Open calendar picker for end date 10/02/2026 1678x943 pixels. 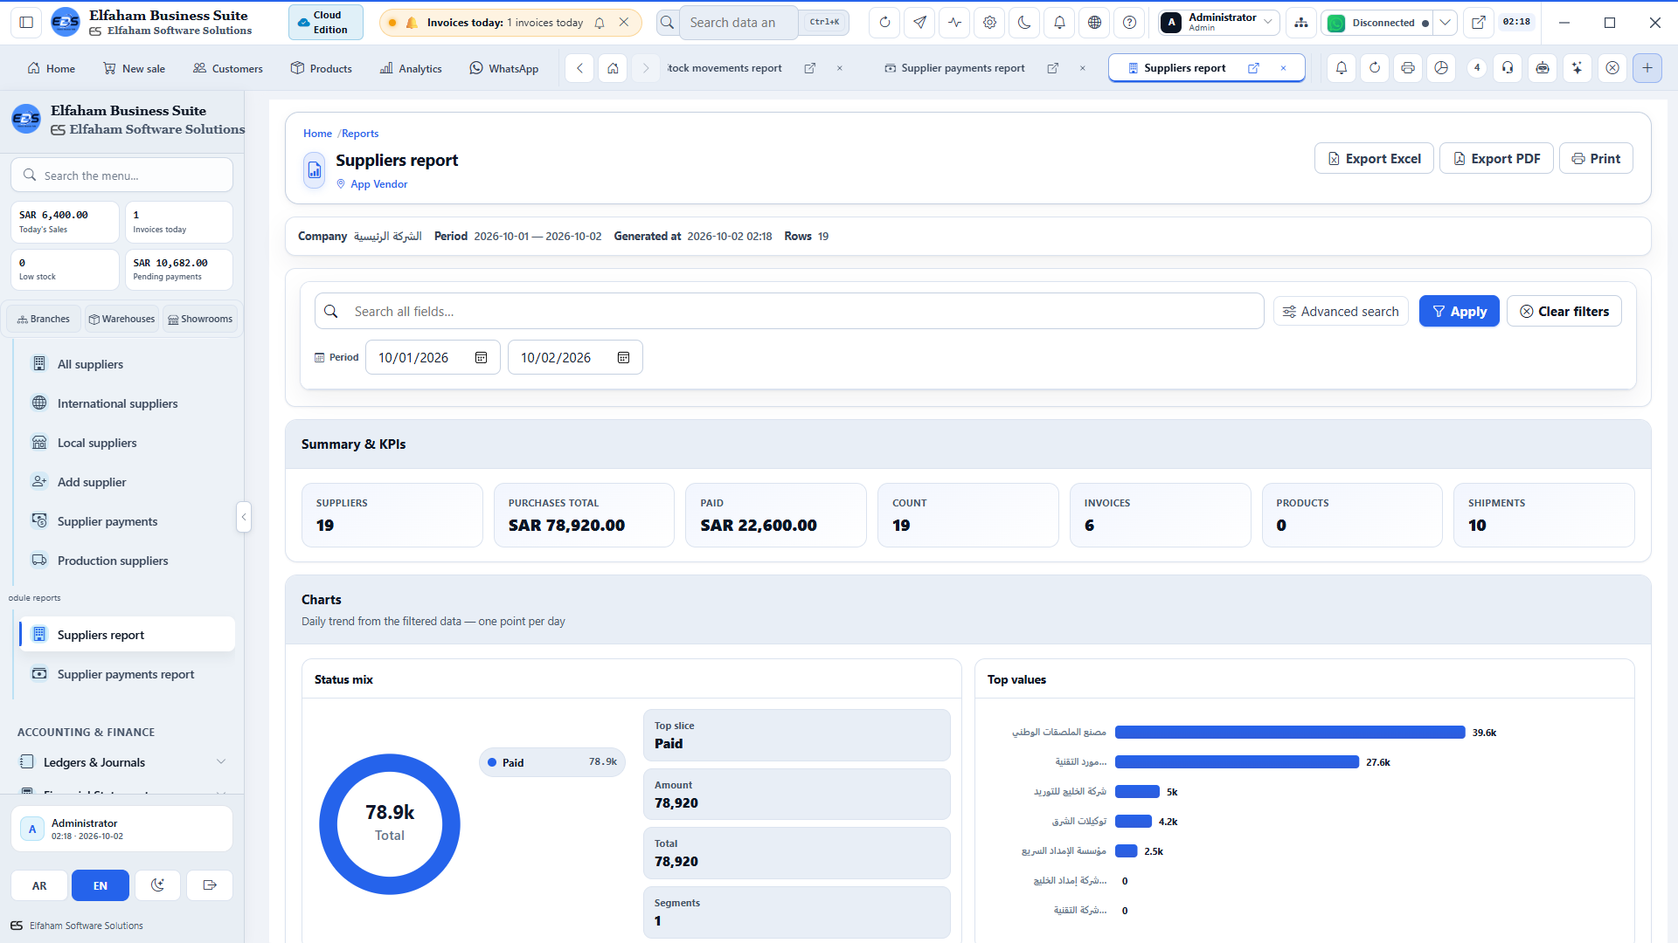[623, 358]
